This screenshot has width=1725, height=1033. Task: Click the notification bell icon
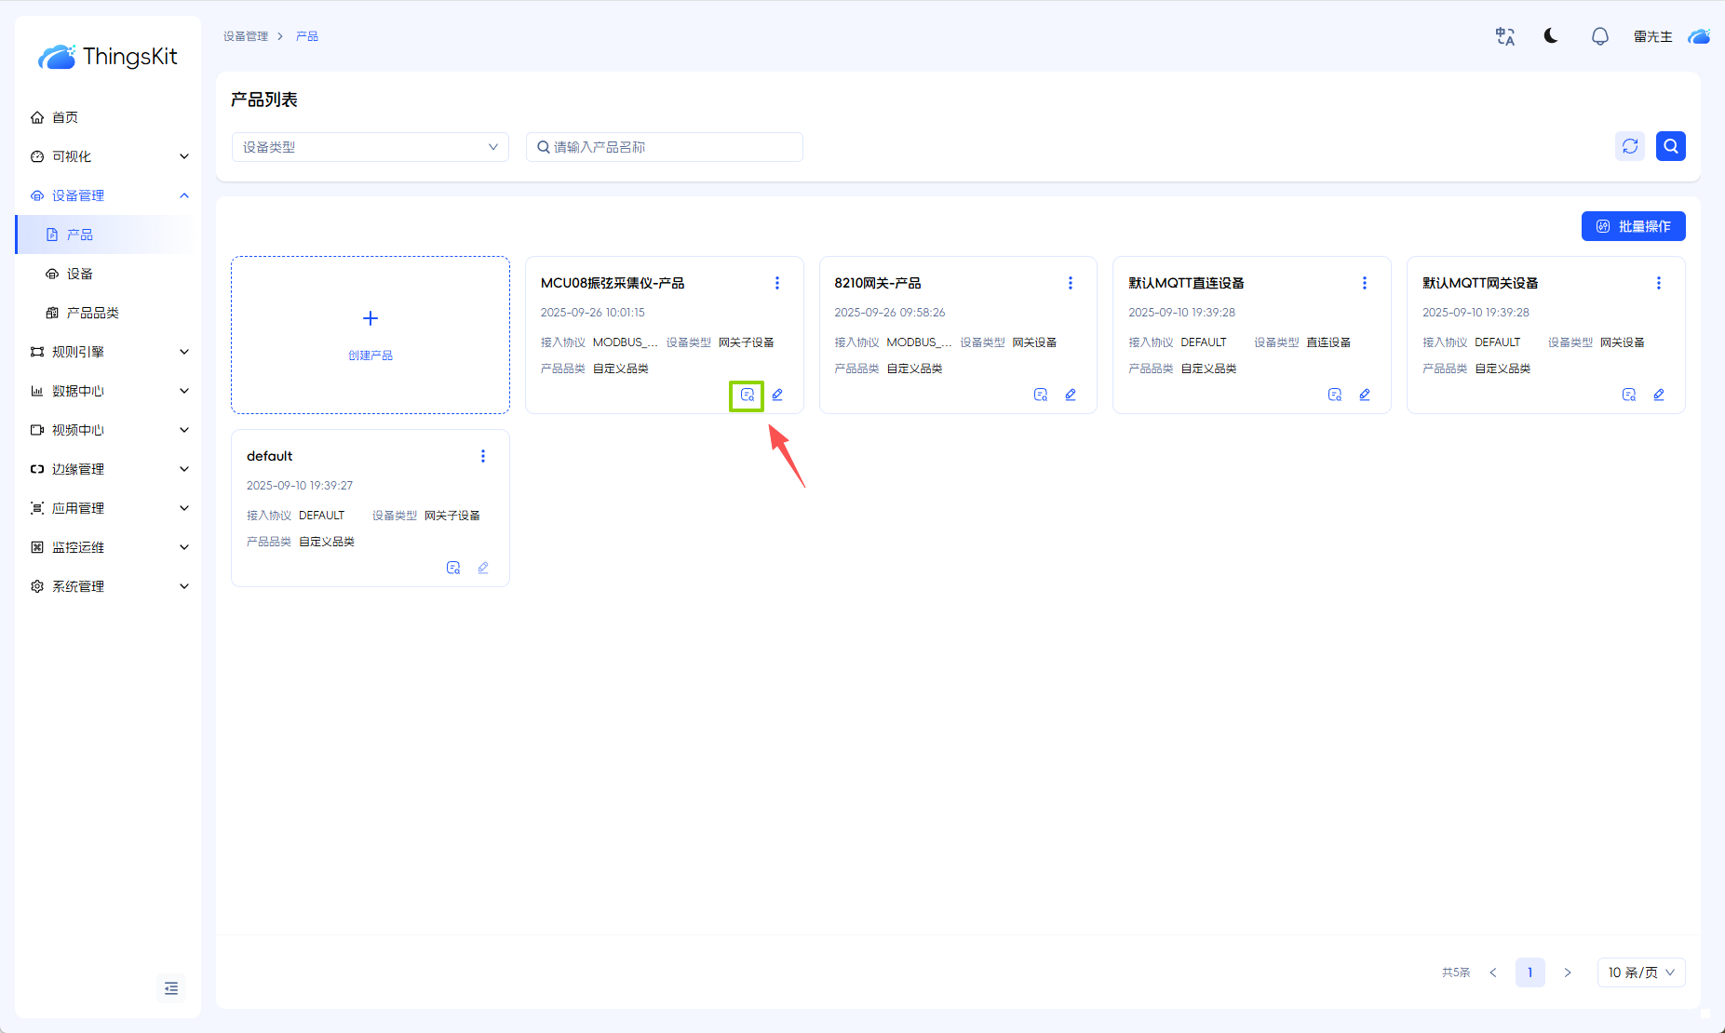1599,36
